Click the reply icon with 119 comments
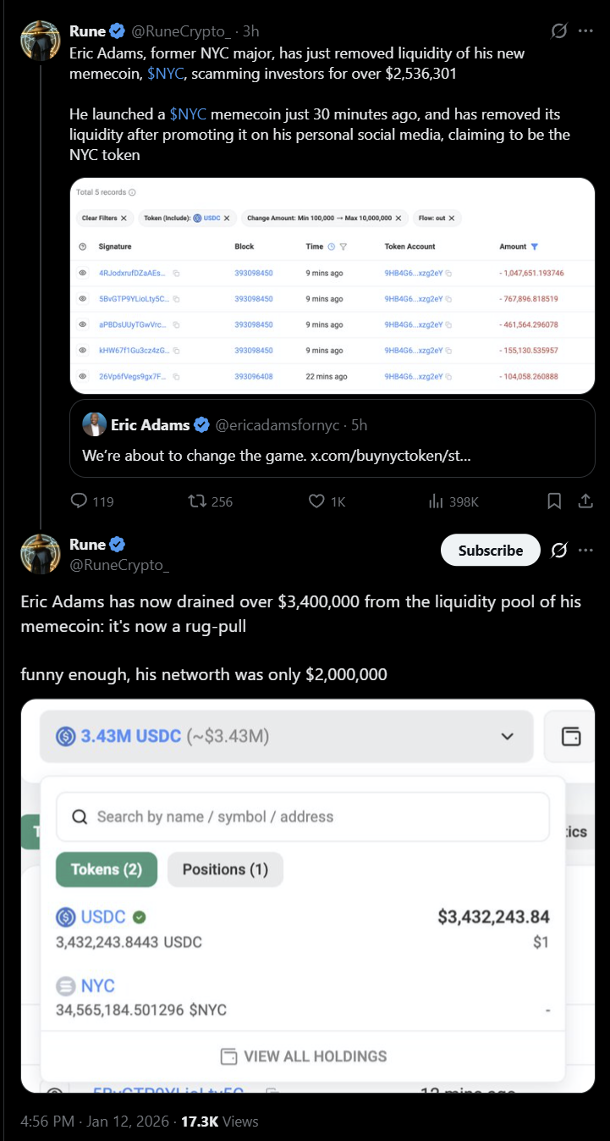The height and width of the screenshot is (1141, 610). click(x=80, y=501)
